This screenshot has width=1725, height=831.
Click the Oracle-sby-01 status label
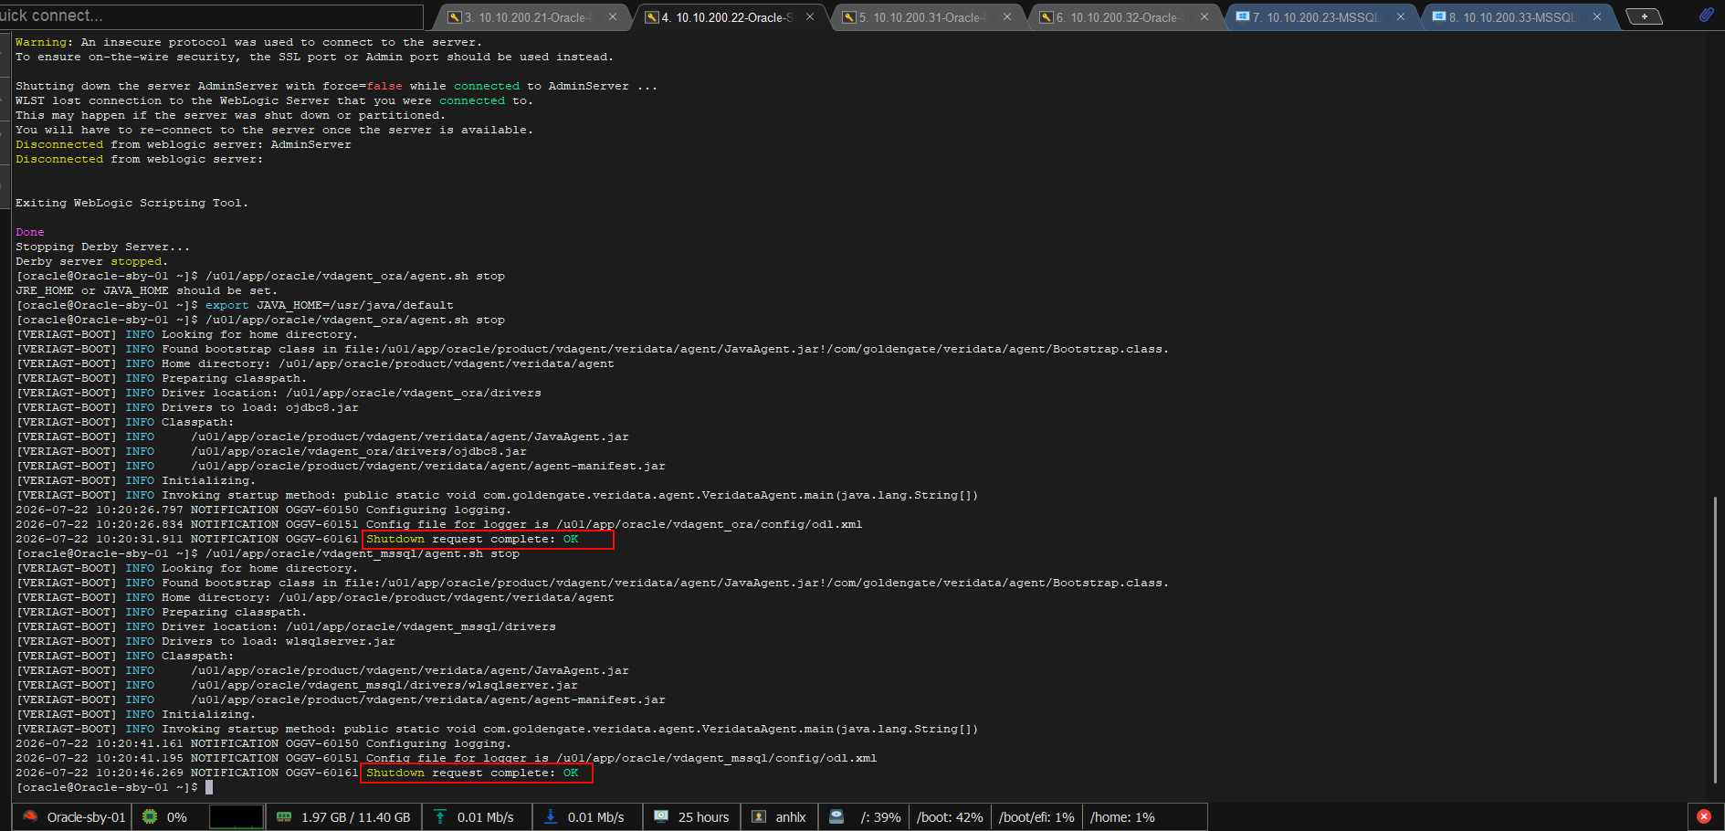(86, 817)
